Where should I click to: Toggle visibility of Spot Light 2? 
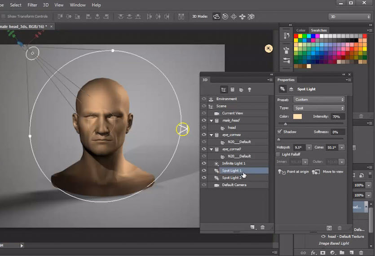click(x=204, y=177)
